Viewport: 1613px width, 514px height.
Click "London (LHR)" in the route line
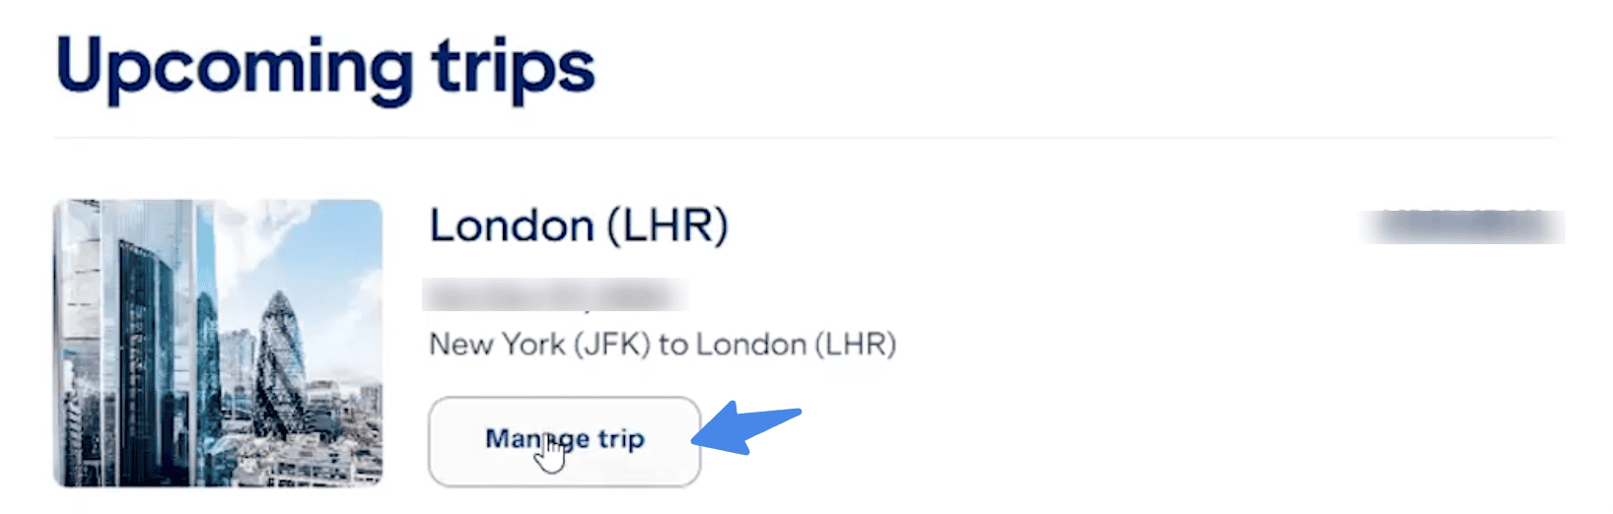(x=796, y=345)
